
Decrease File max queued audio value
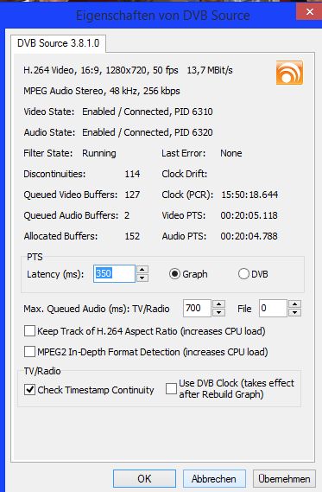point(294,312)
